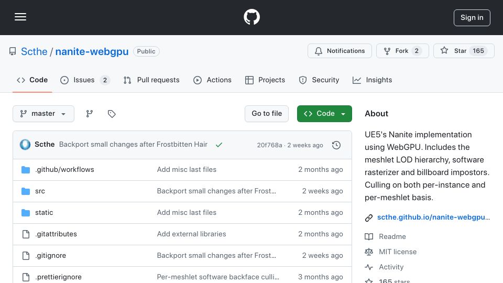Open Scthe's avatar in latest commit
Viewport: 503px width, 283px height.
click(25, 145)
